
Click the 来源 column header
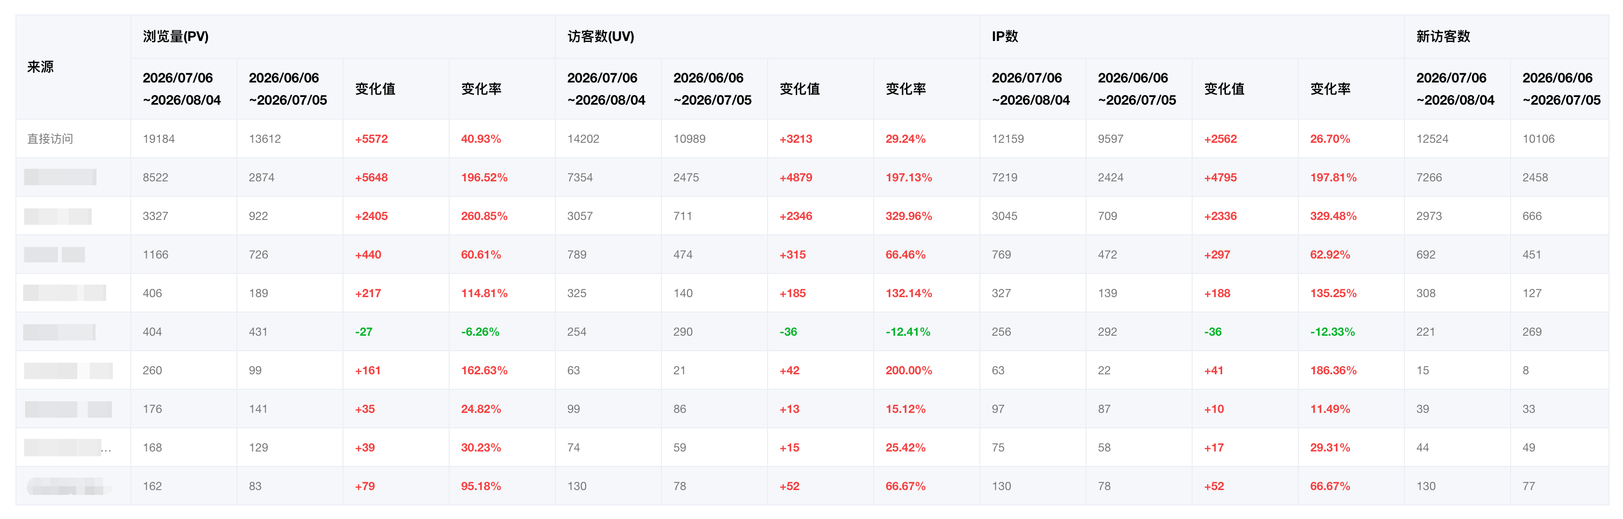coord(41,67)
